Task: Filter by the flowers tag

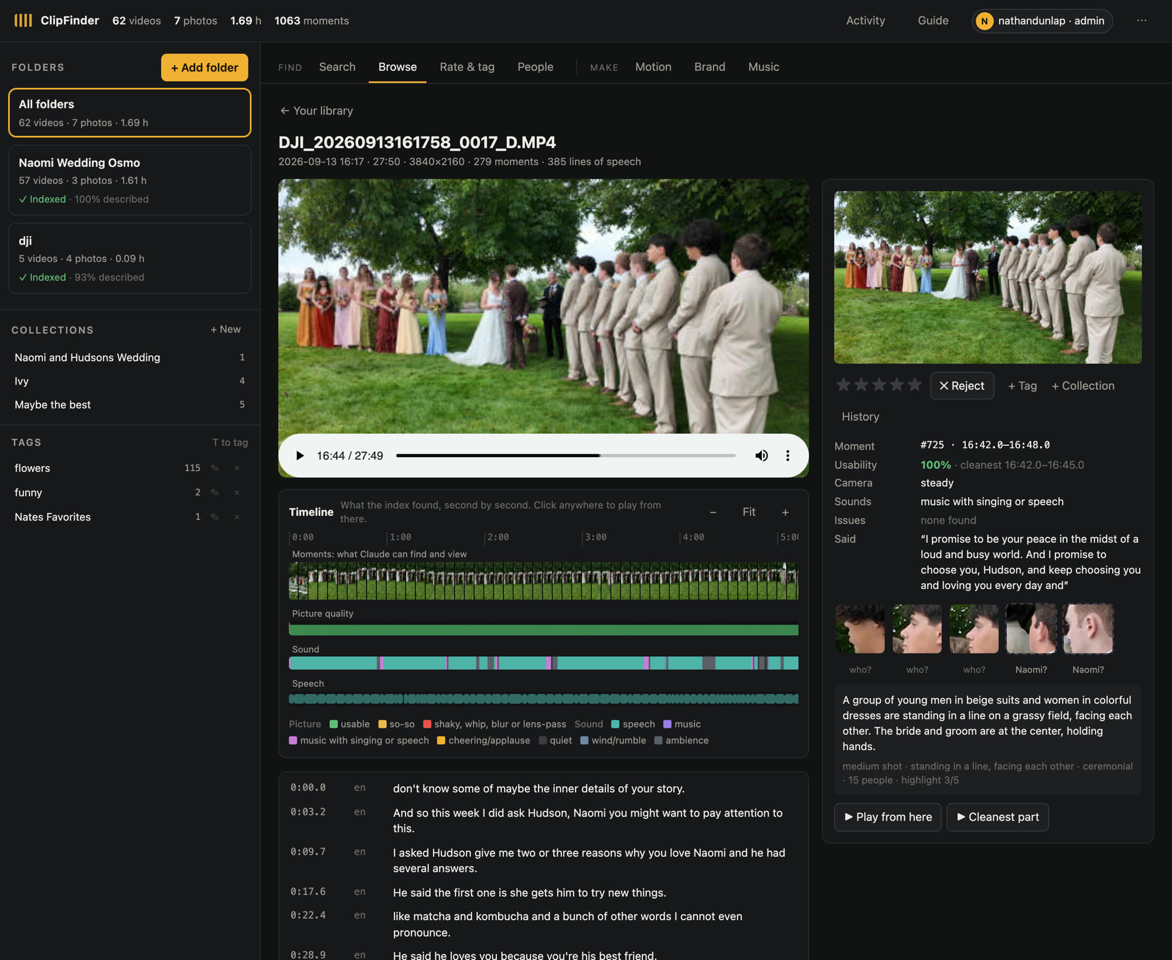Action: 32,468
